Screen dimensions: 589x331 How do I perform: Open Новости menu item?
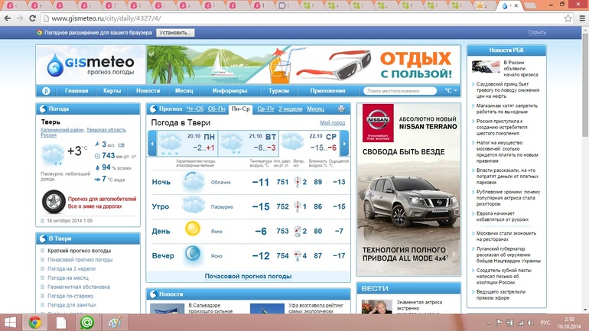click(x=148, y=91)
